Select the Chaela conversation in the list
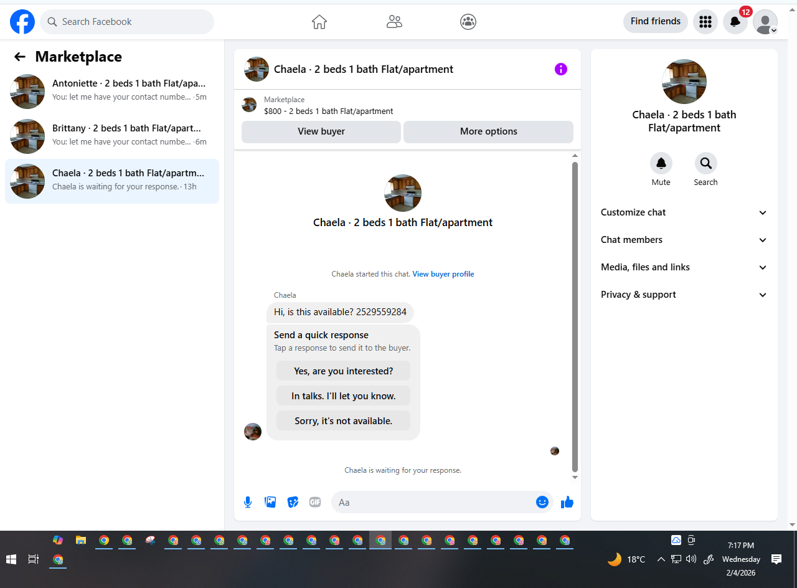 112,181
